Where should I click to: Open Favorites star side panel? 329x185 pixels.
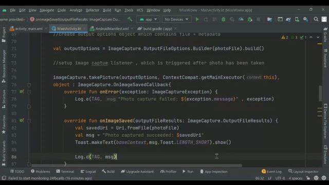pyautogui.click(x=4, y=124)
